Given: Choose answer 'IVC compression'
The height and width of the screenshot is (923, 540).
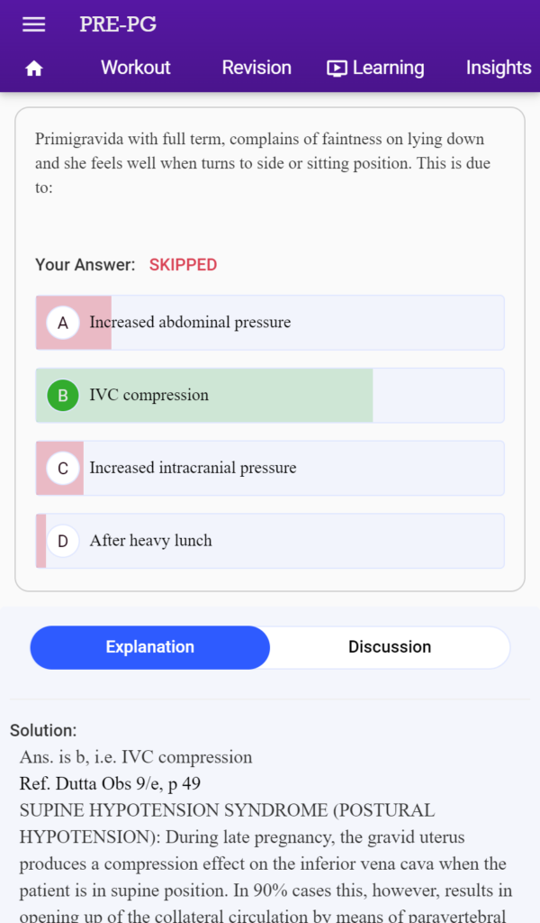Looking at the screenshot, I should point(270,396).
